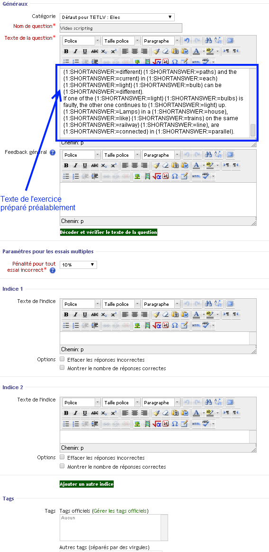The image size is (269, 552).
Task: Click underline icon in Indice 1 editor
Action: coord(85,315)
